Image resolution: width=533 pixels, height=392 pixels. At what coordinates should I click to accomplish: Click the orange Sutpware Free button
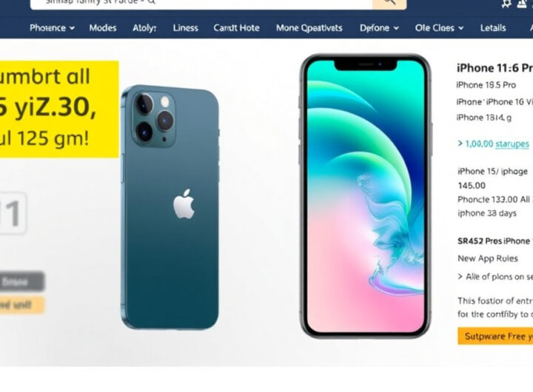coord(495,336)
